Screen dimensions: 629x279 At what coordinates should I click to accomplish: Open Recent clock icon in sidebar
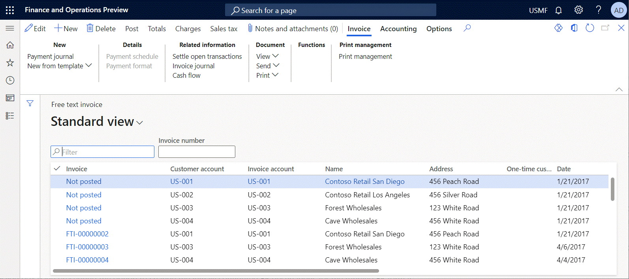10,81
